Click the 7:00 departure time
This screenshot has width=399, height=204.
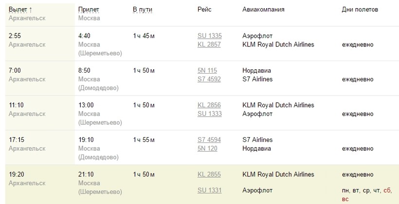[15, 71]
